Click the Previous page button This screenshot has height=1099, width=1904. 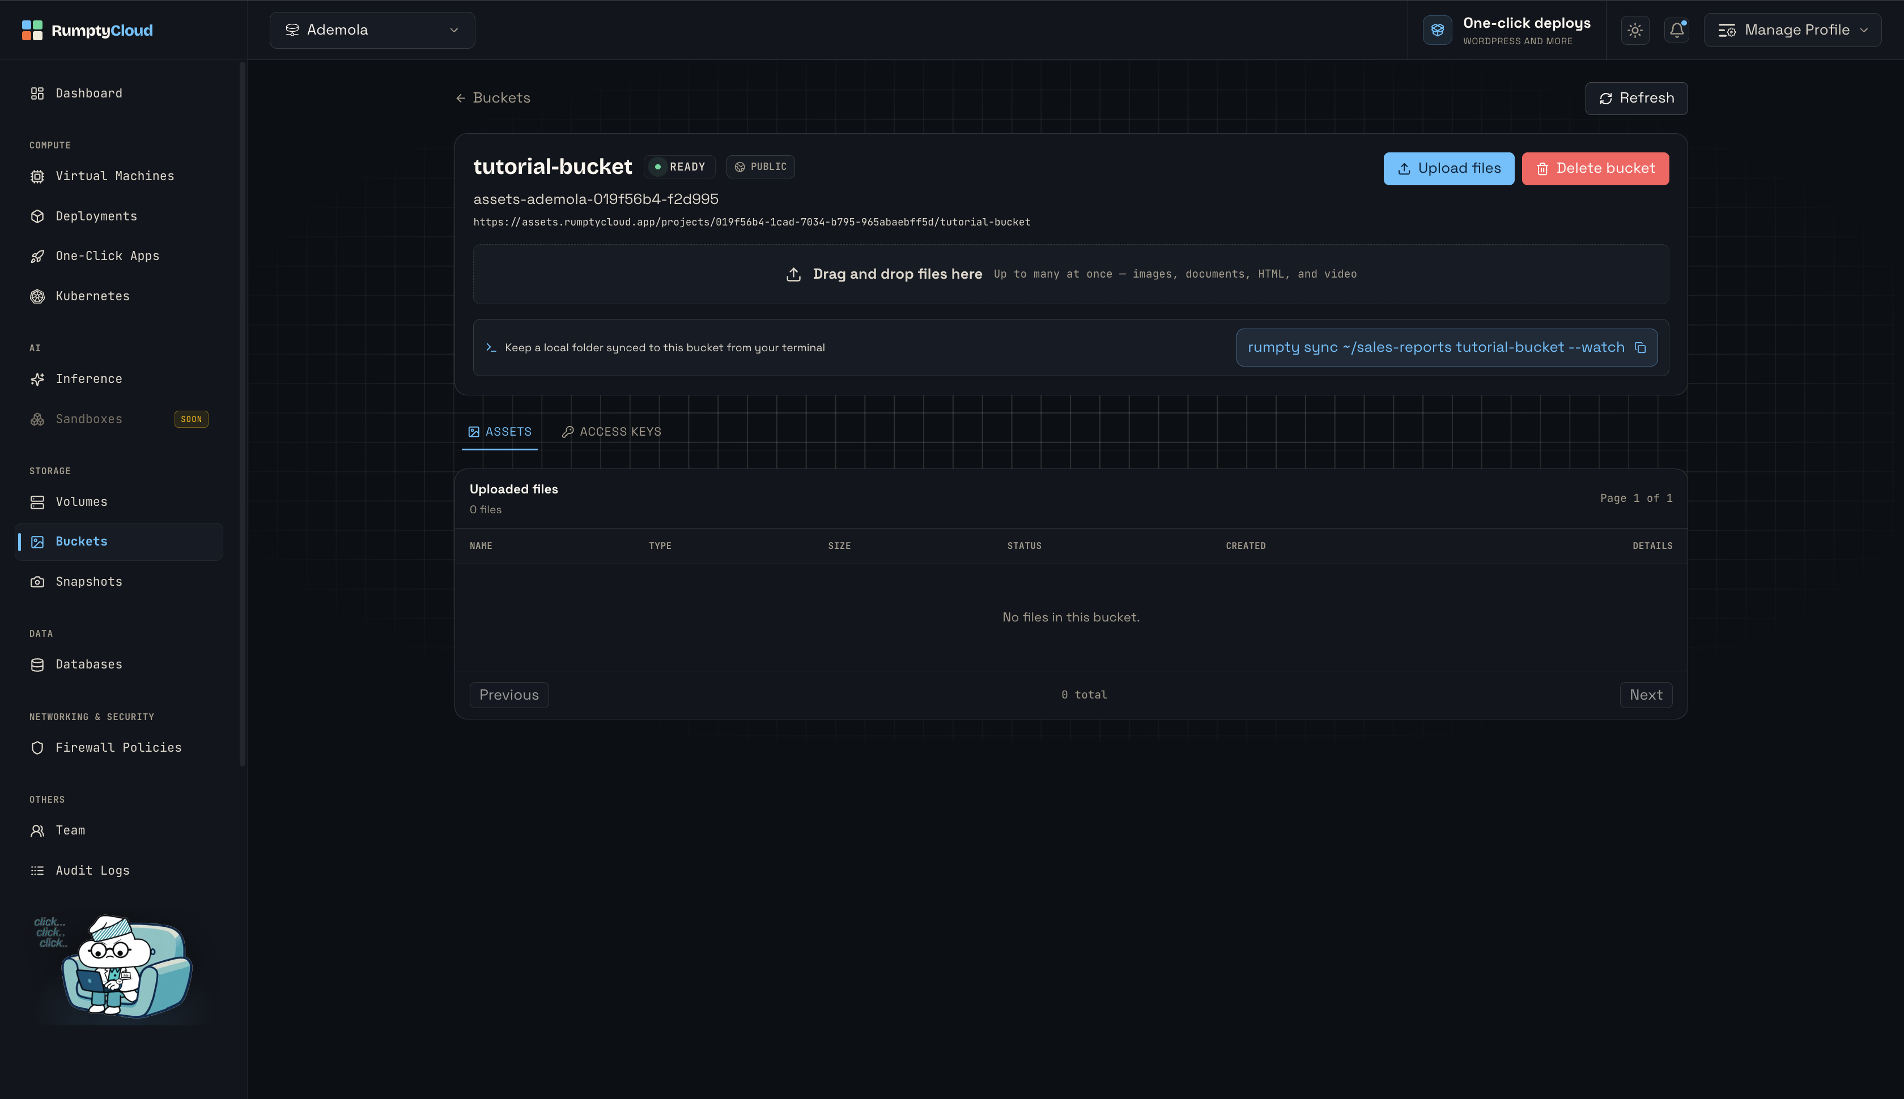tap(509, 695)
